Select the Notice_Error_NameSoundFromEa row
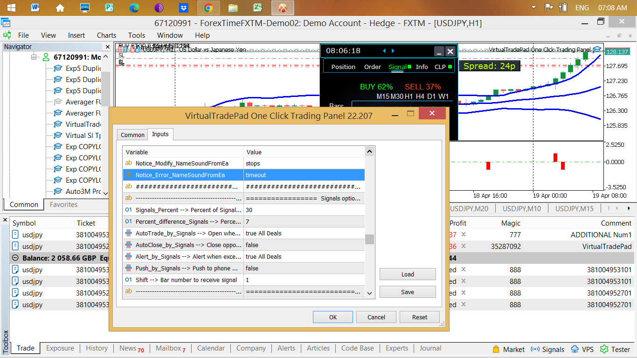This screenshot has height=358, width=637. coord(243,175)
